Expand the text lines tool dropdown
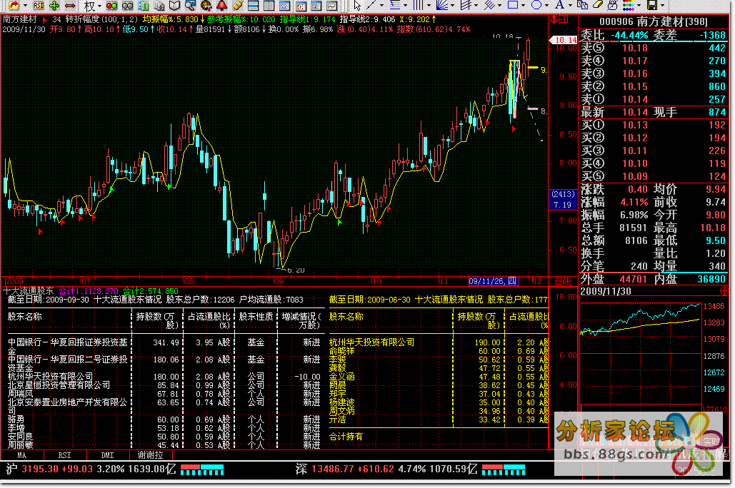 click(x=405, y=5)
